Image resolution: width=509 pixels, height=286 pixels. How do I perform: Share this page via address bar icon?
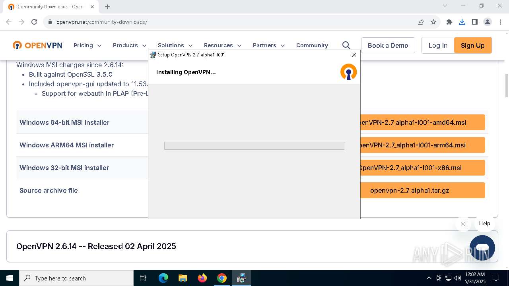point(421,22)
